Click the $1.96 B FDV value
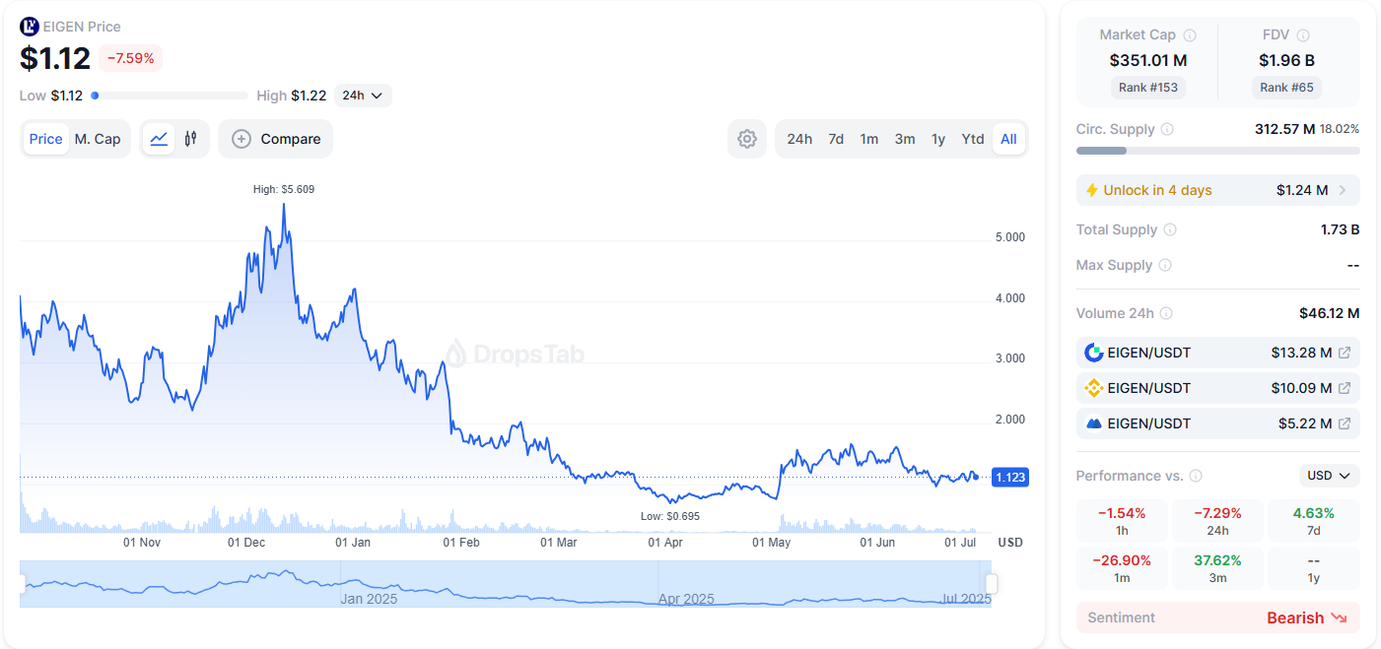 (1286, 60)
